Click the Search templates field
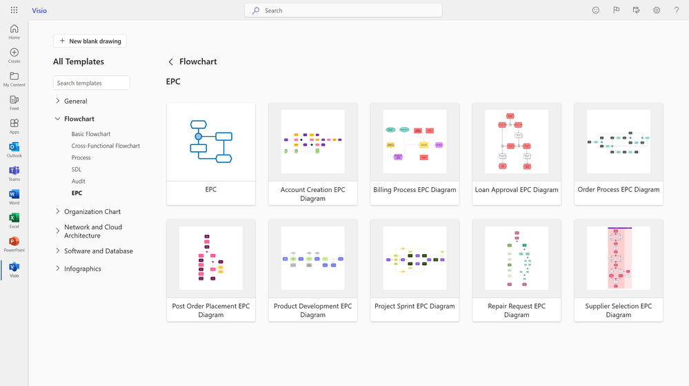 click(x=91, y=83)
